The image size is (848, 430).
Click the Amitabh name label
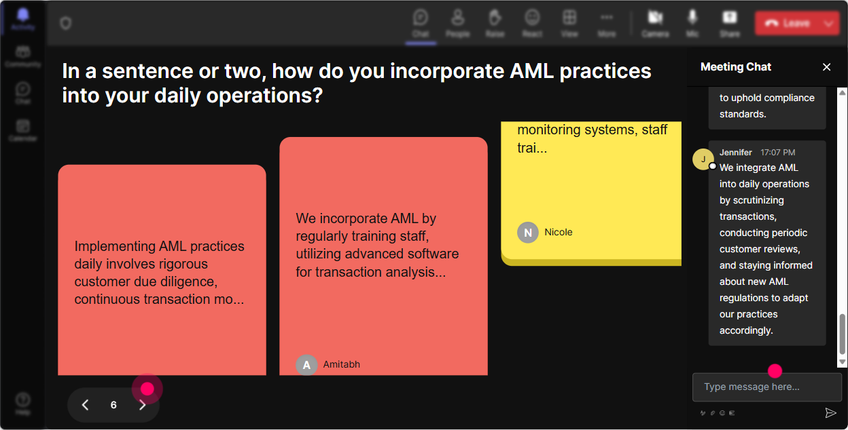(342, 364)
